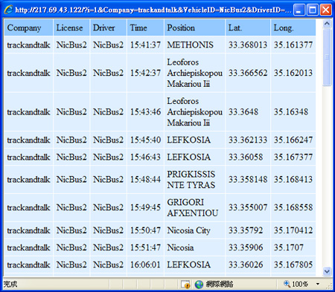The width and height of the screenshot is (335, 292).
Task: Open the zoom level dropdown arrow
Action: tap(318, 284)
